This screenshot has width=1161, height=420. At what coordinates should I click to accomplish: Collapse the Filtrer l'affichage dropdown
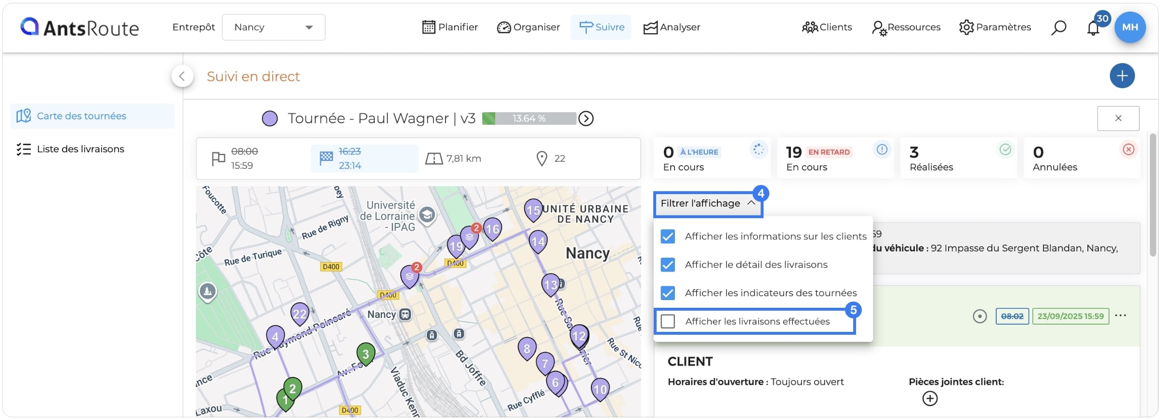[x=708, y=204]
